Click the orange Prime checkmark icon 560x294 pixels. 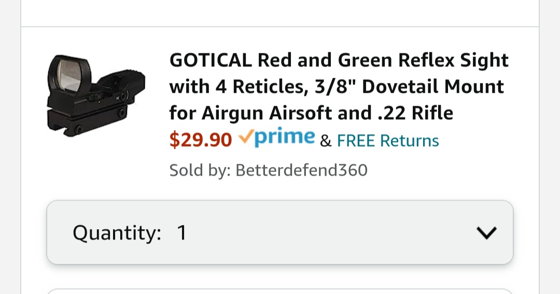click(x=246, y=136)
